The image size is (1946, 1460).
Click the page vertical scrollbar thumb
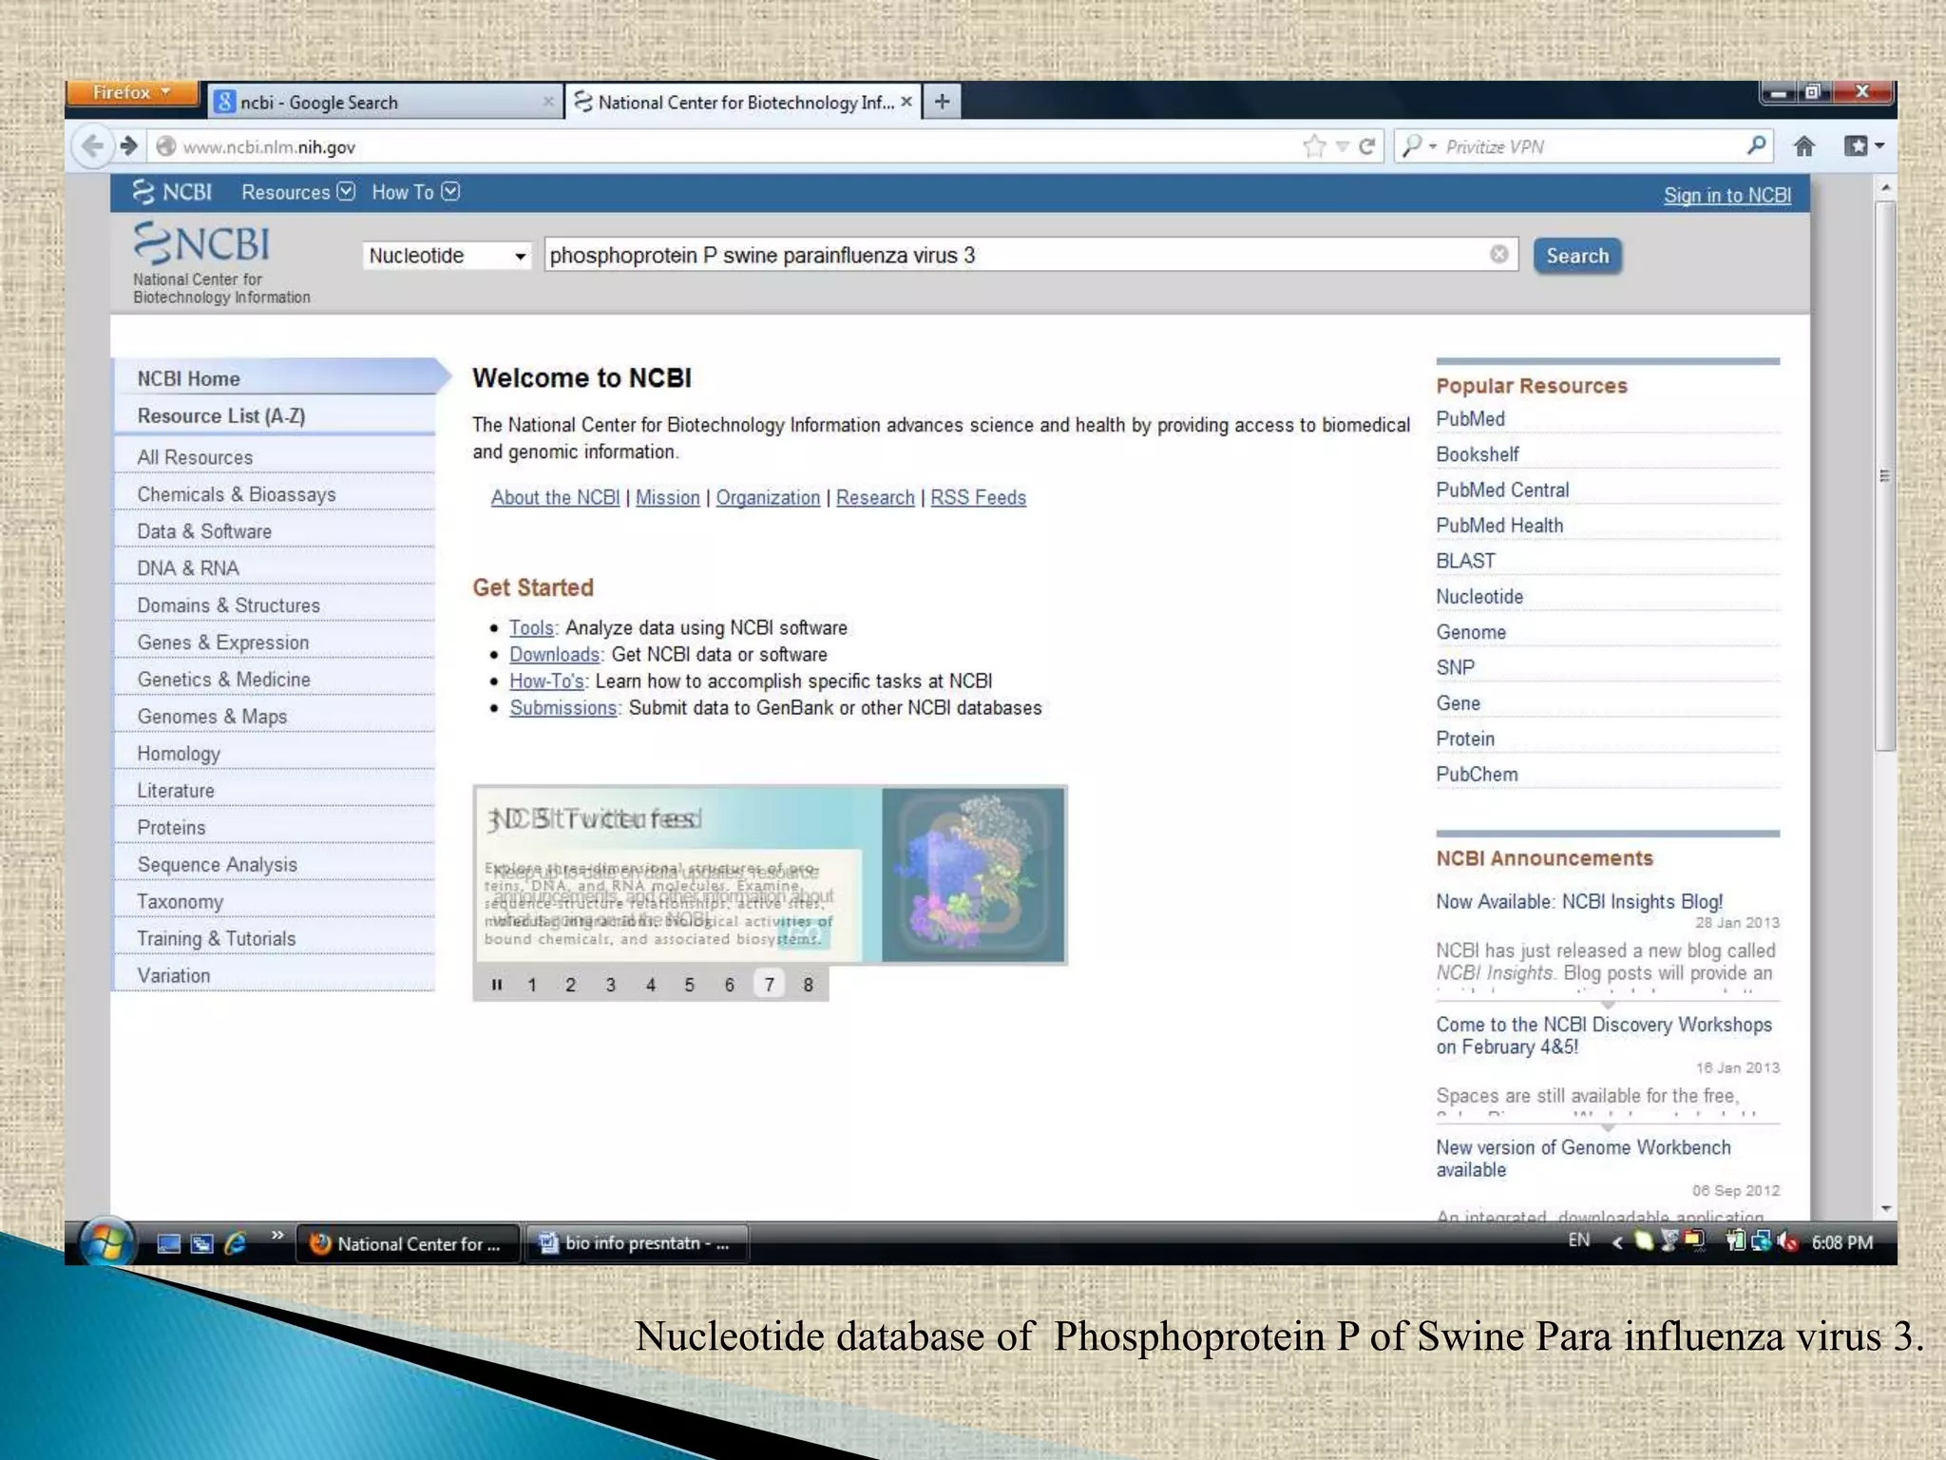click(x=1885, y=475)
